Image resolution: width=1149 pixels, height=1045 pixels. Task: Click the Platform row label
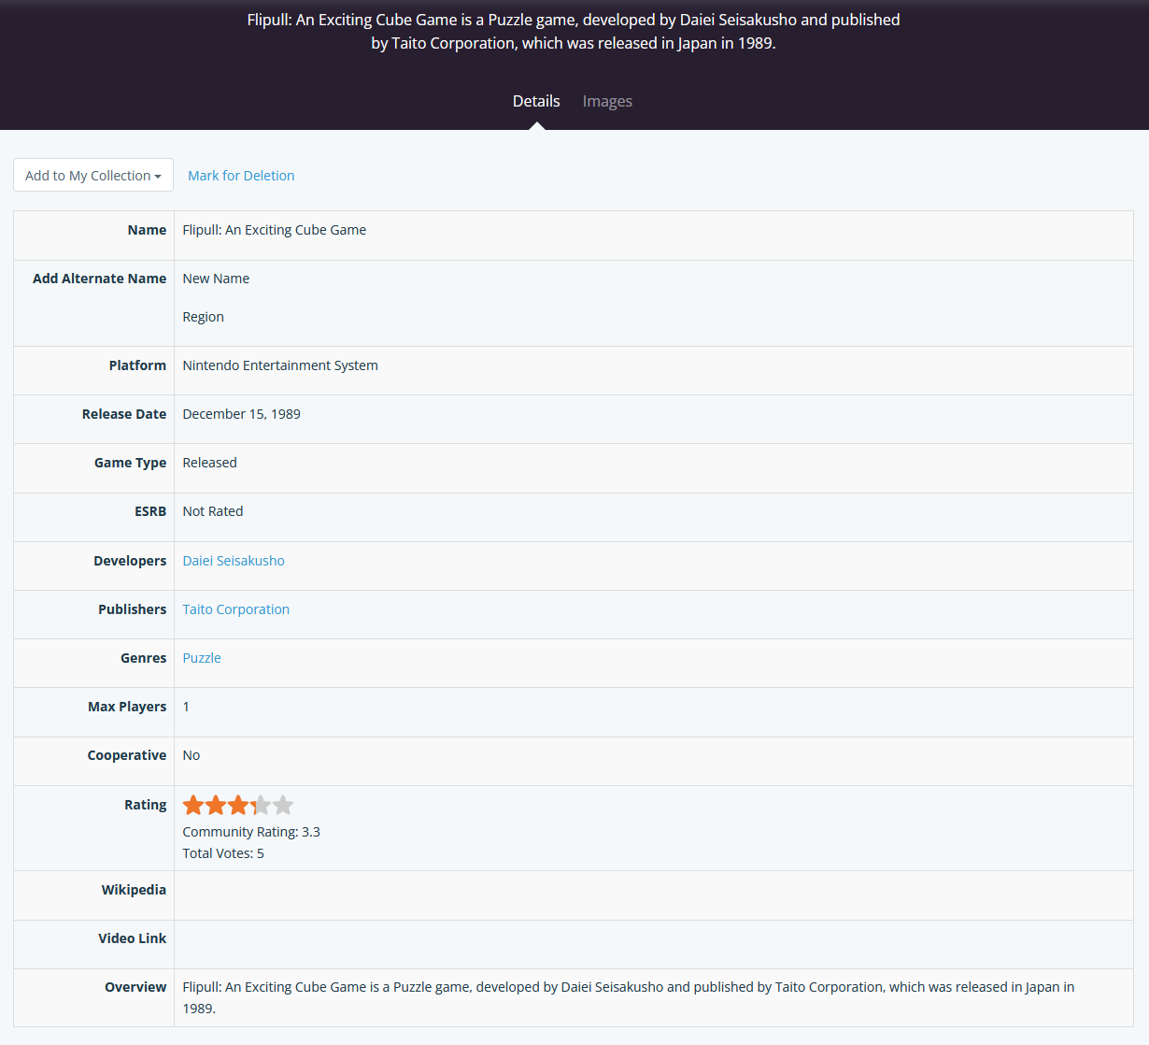[x=137, y=365]
